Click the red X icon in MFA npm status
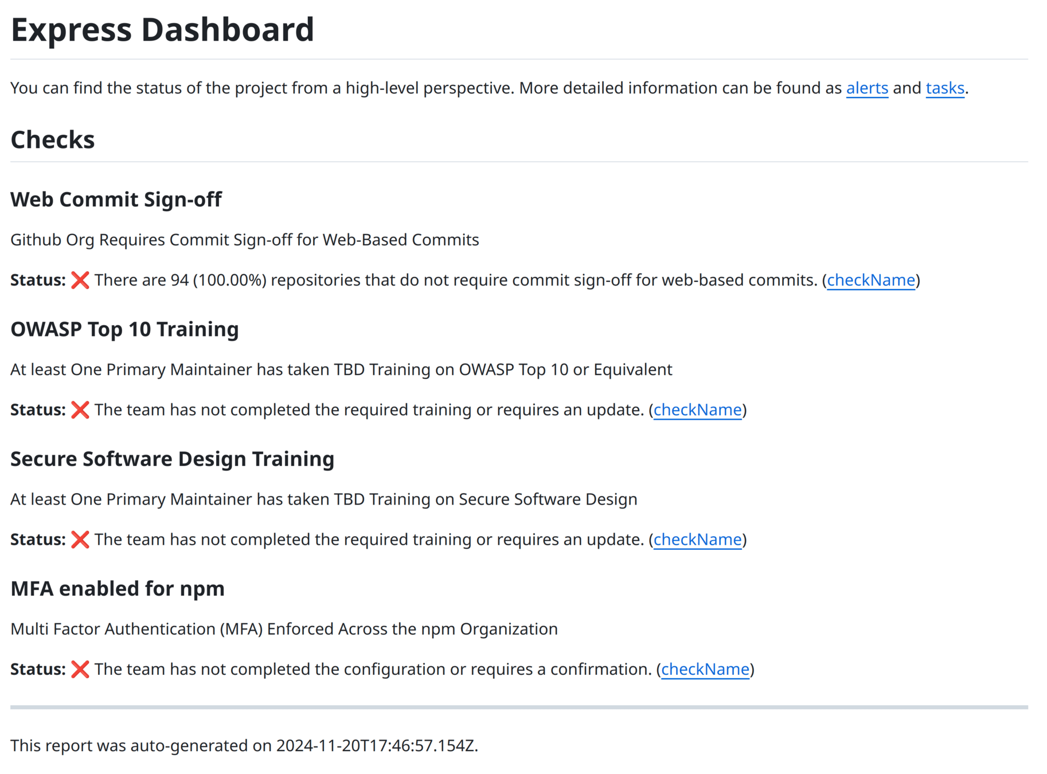1047x774 pixels. click(x=80, y=669)
